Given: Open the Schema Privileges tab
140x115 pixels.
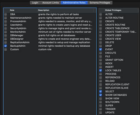Looking at the screenshot, I should coord(100,3).
